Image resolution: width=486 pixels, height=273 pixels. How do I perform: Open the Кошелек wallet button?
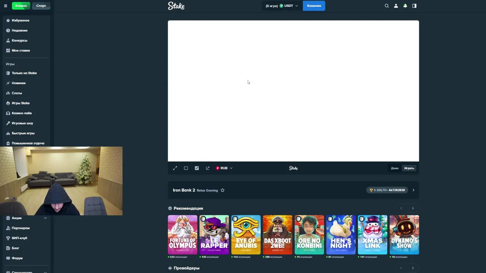click(x=314, y=6)
